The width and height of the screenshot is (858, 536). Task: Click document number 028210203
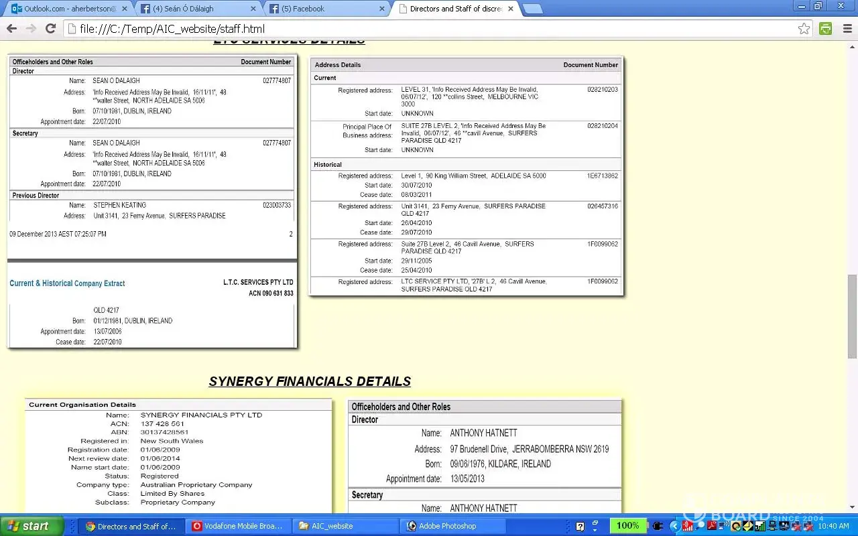pyautogui.click(x=603, y=89)
